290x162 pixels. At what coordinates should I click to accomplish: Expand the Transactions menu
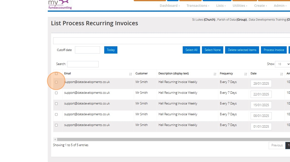coord(198,6)
